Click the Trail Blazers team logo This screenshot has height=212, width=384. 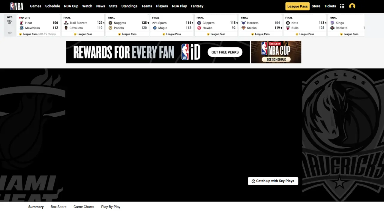pyautogui.click(x=66, y=23)
